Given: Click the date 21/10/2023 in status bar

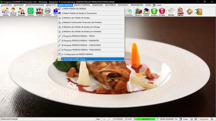Looking at the screenshot, I should click(118, 119).
